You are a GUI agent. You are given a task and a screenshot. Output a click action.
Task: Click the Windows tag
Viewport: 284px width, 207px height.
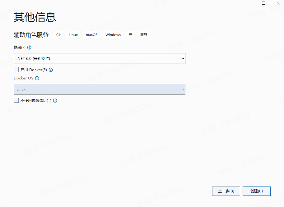click(x=113, y=35)
